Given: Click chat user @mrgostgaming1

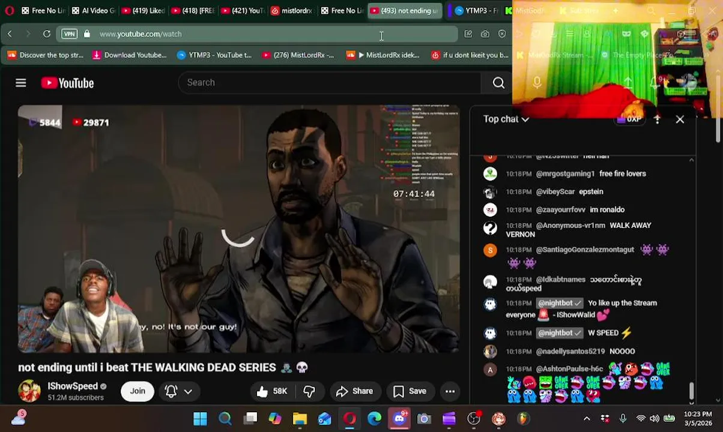Looking at the screenshot, I should click(565, 173).
